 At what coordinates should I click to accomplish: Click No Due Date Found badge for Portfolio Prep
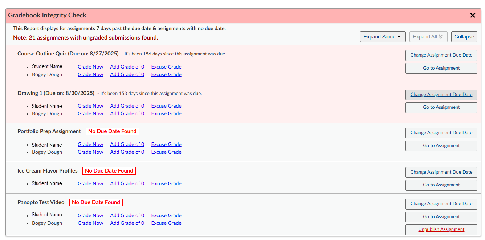[x=112, y=131]
